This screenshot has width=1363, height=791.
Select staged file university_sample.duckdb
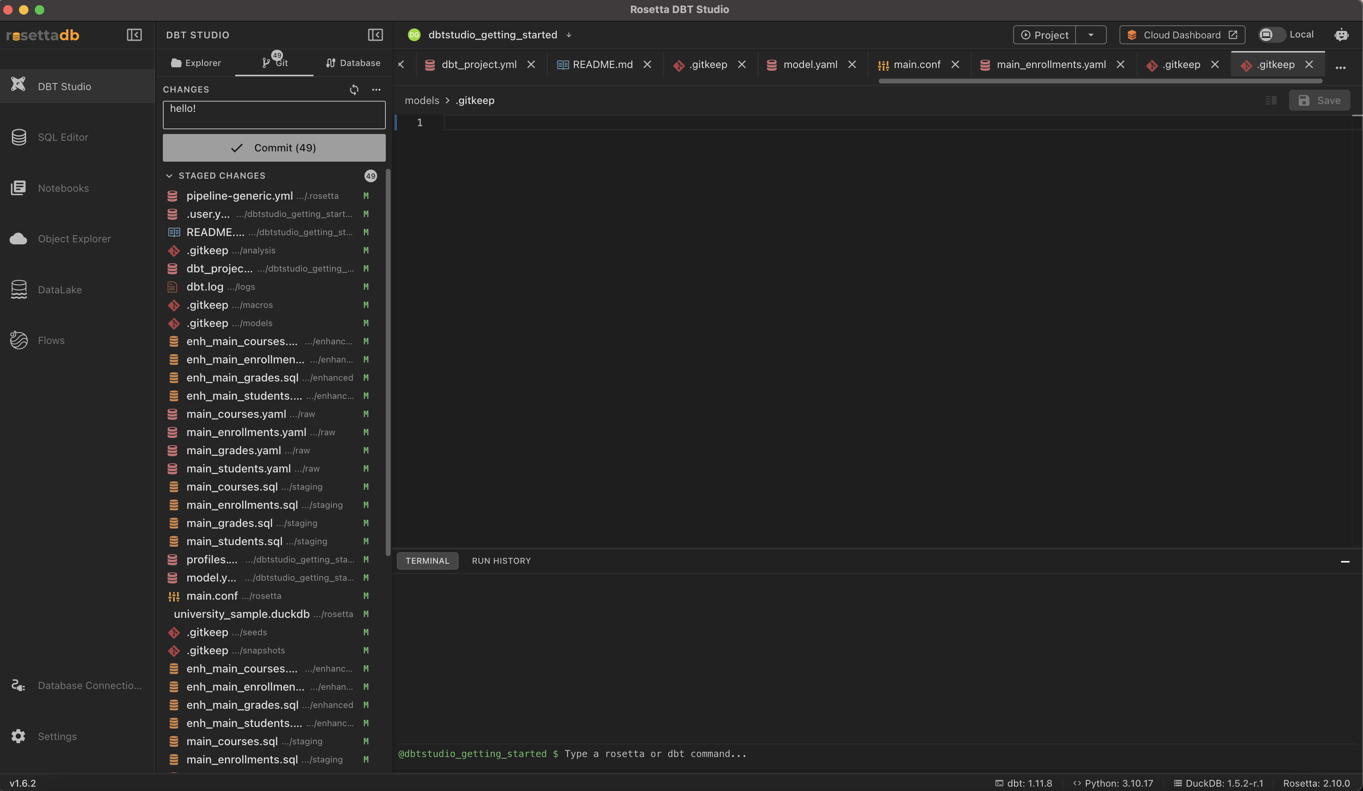click(270, 614)
